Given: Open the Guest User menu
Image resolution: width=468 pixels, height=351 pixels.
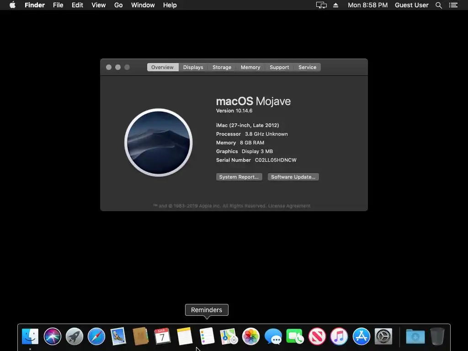Looking at the screenshot, I should (x=412, y=5).
